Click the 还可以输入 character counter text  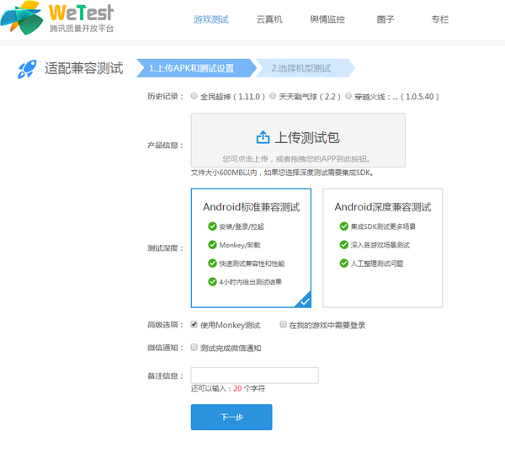(228, 389)
